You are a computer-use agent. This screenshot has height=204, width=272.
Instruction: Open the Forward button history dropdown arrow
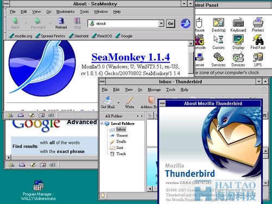[50, 23]
